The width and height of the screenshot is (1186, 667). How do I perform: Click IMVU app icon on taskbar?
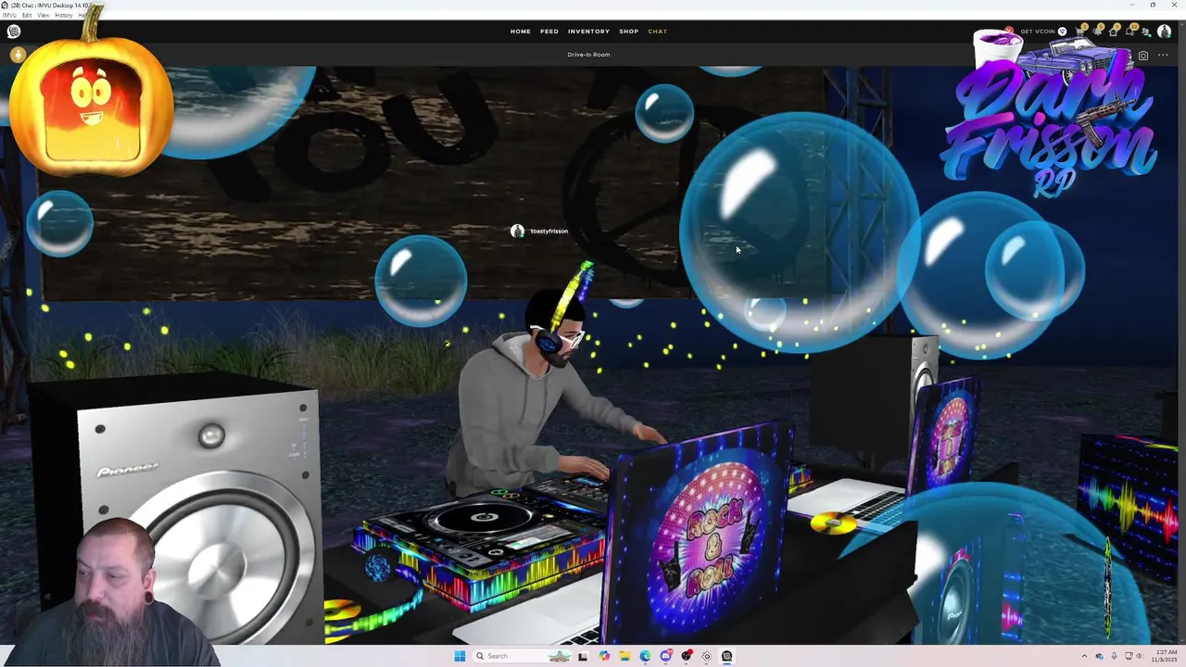point(726,656)
